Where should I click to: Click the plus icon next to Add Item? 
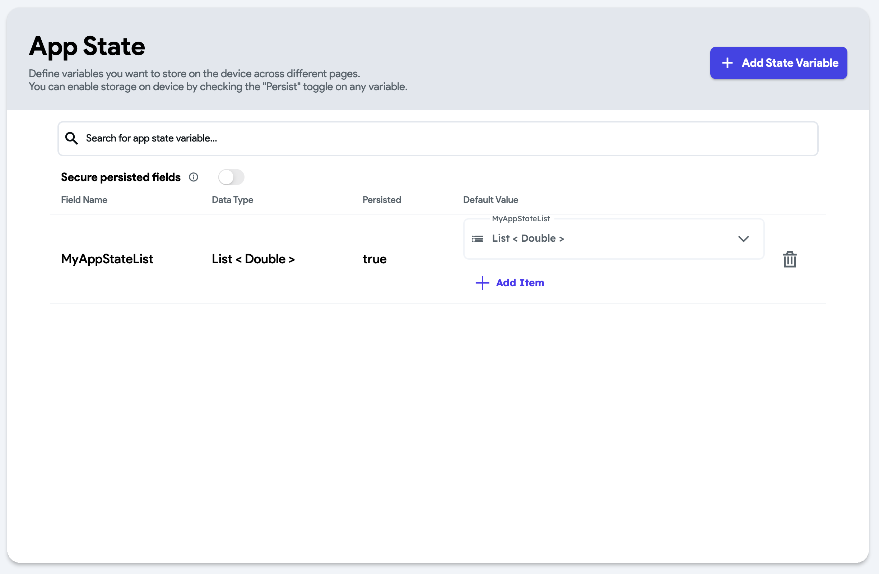[x=482, y=283]
